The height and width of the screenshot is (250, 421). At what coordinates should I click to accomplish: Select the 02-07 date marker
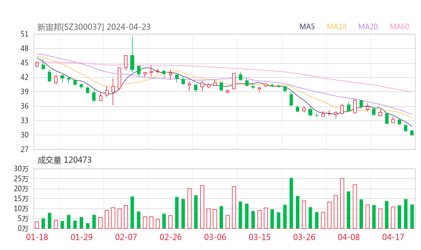126,237
